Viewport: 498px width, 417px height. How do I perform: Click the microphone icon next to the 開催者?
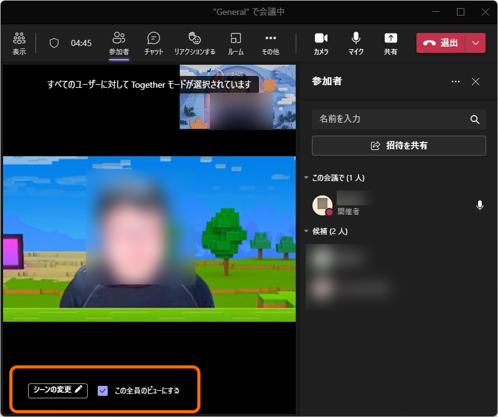pyautogui.click(x=479, y=205)
